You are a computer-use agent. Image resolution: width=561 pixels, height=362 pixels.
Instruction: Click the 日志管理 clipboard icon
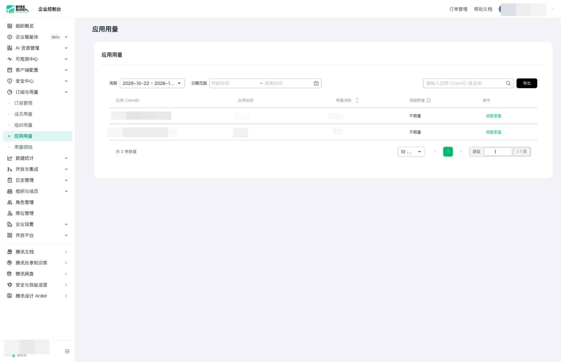(x=10, y=180)
